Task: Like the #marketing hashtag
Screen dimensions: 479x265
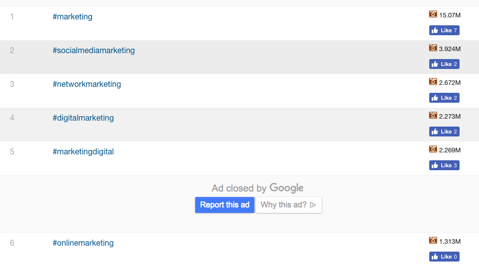Action: [444, 30]
